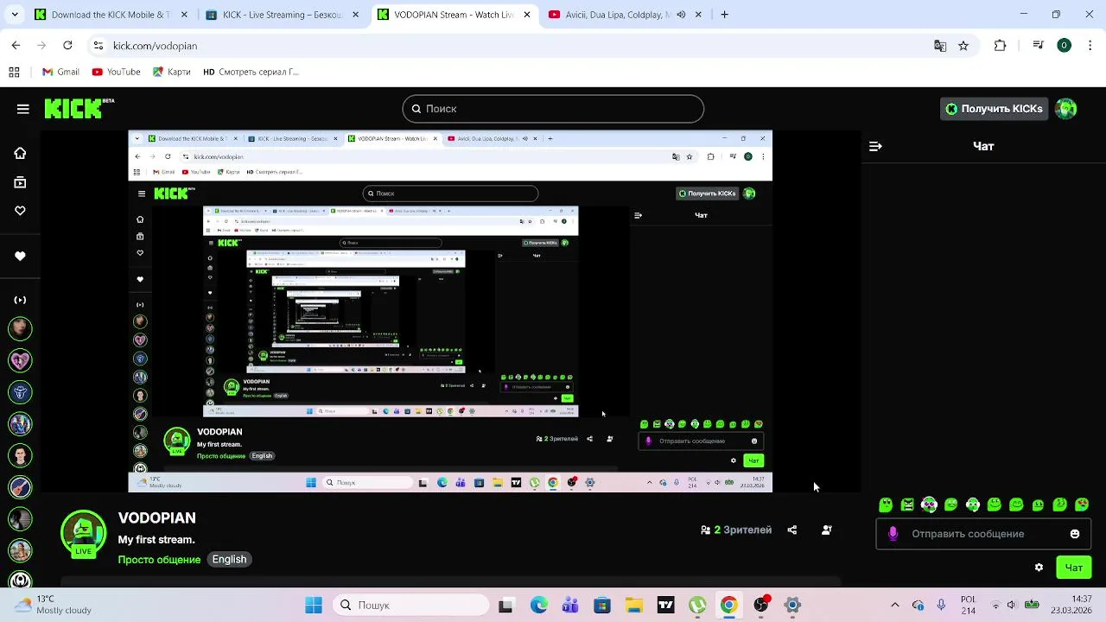This screenshot has width=1106, height=622.
Task: Open the HD Смотреть сериал bookmark
Action: point(251,73)
